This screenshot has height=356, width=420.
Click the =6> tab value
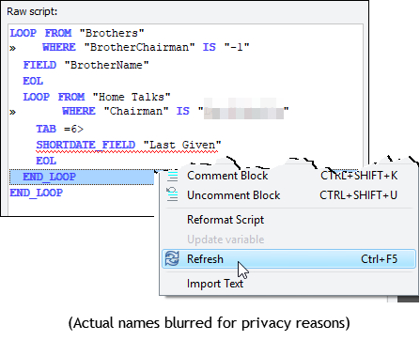click(74, 129)
